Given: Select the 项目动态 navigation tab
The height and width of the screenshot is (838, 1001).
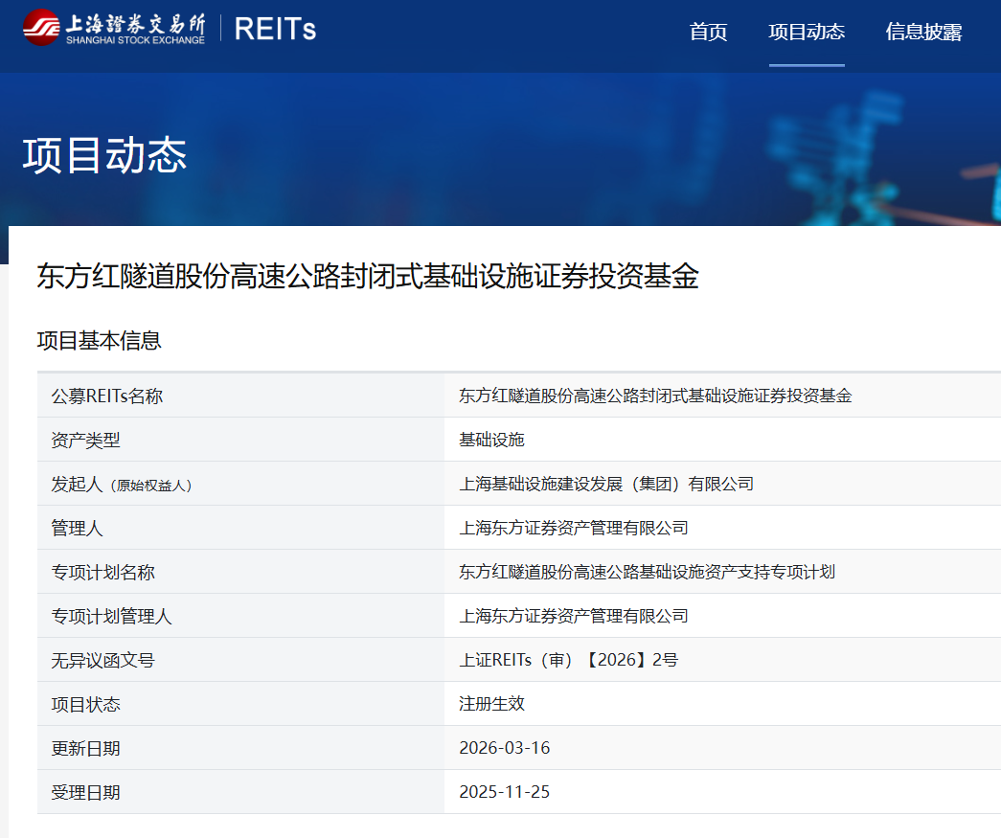Looking at the screenshot, I should [x=806, y=32].
